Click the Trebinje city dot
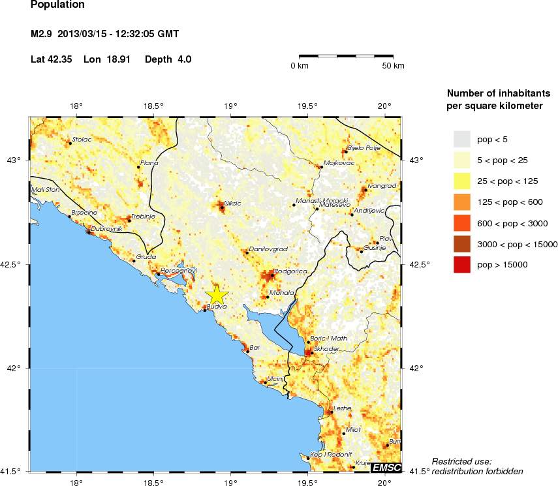Image resolution: width=558 pixels, height=486 pixels. 129,220
